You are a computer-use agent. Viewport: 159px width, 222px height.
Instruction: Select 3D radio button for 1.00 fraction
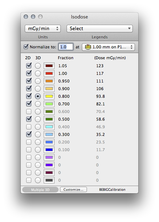click(38, 73)
